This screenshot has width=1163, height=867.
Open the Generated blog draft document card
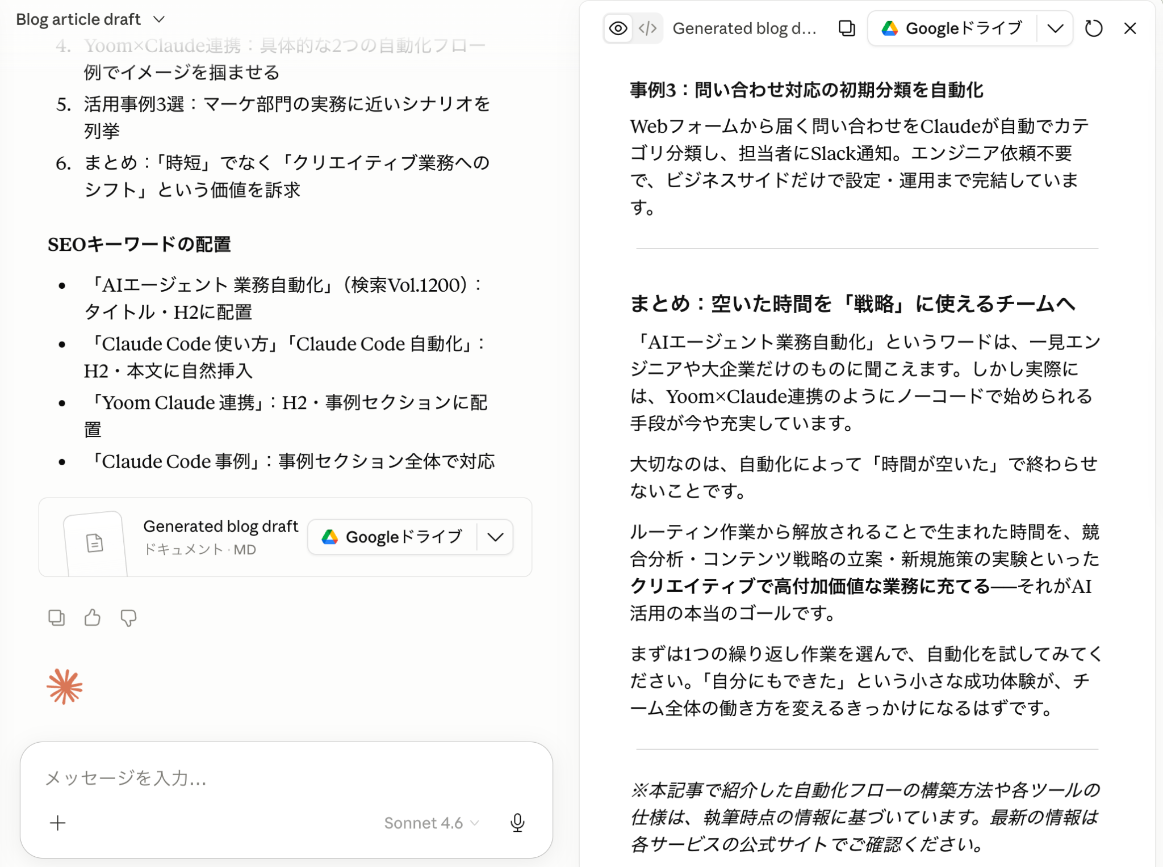pos(285,537)
